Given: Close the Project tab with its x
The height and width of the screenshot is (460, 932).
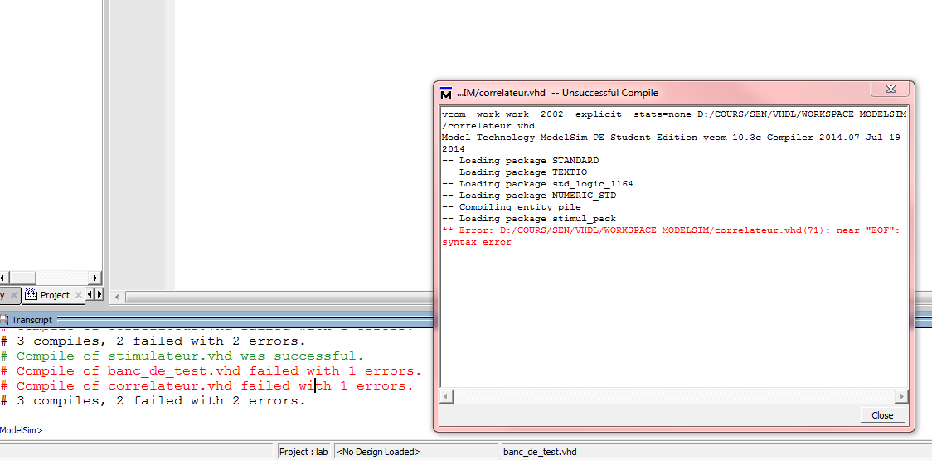Looking at the screenshot, I should pyautogui.click(x=79, y=295).
